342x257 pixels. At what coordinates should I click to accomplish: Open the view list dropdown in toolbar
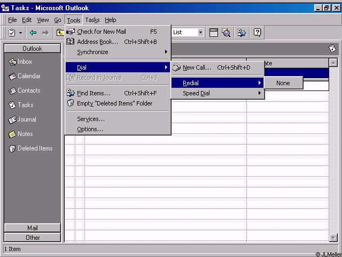tap(200, 33)
